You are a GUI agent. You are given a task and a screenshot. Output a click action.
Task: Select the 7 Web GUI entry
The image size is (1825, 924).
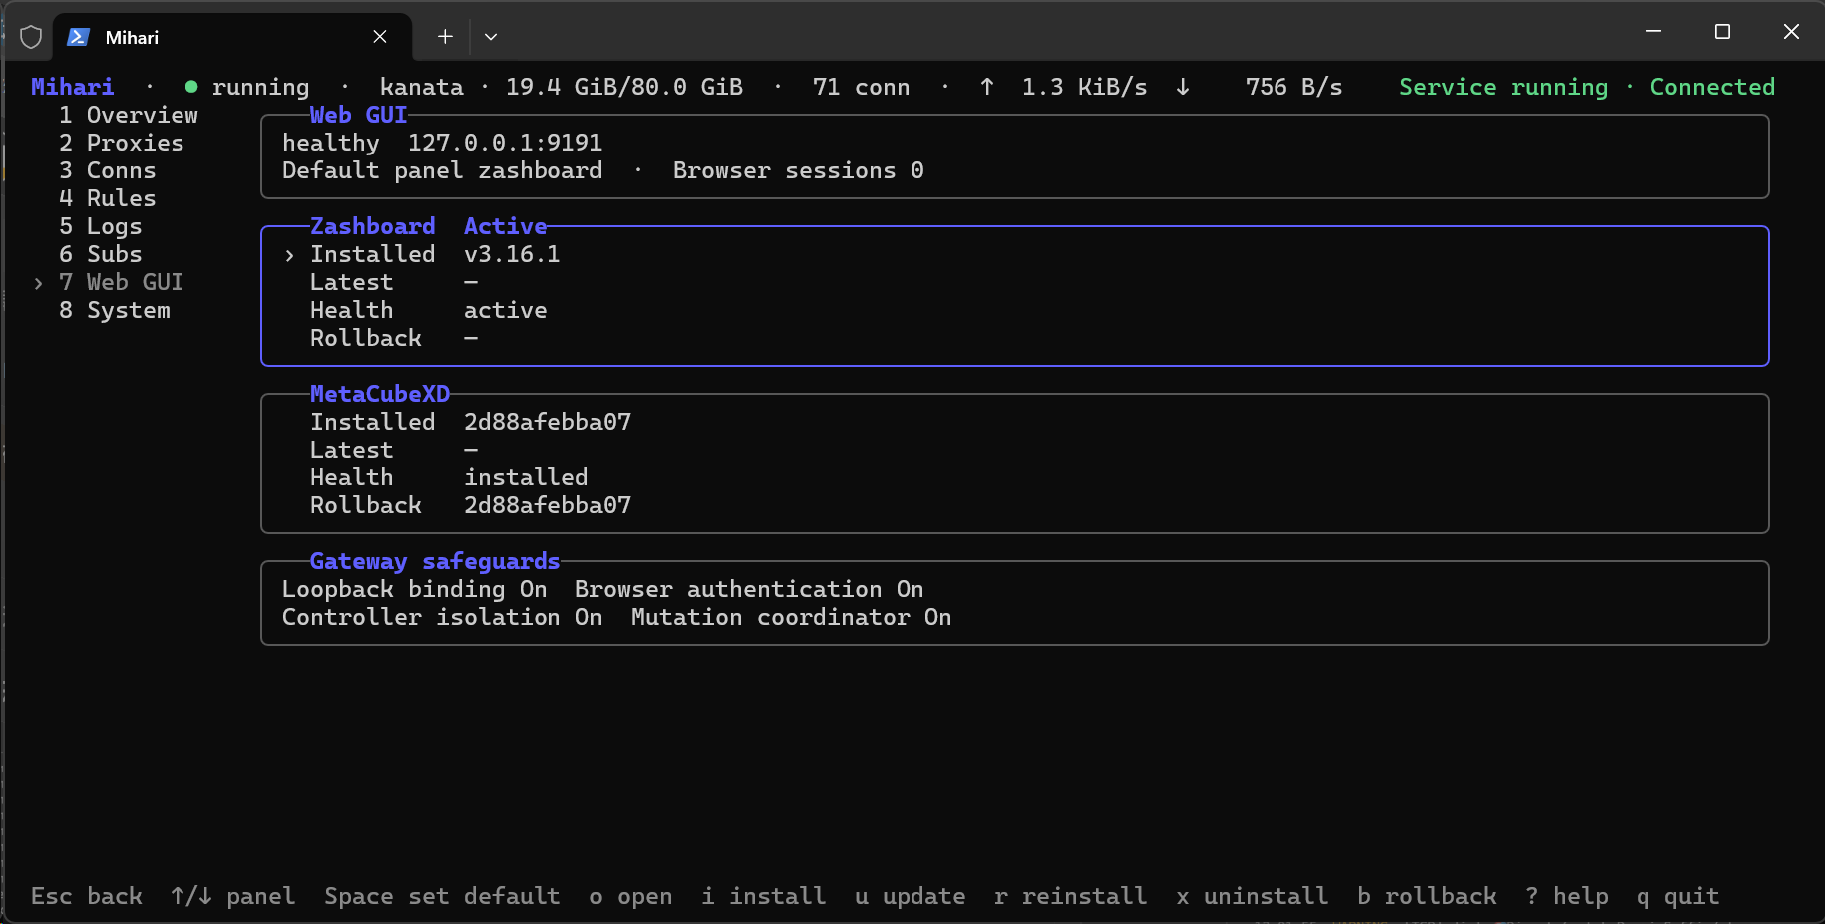point(122,282)
